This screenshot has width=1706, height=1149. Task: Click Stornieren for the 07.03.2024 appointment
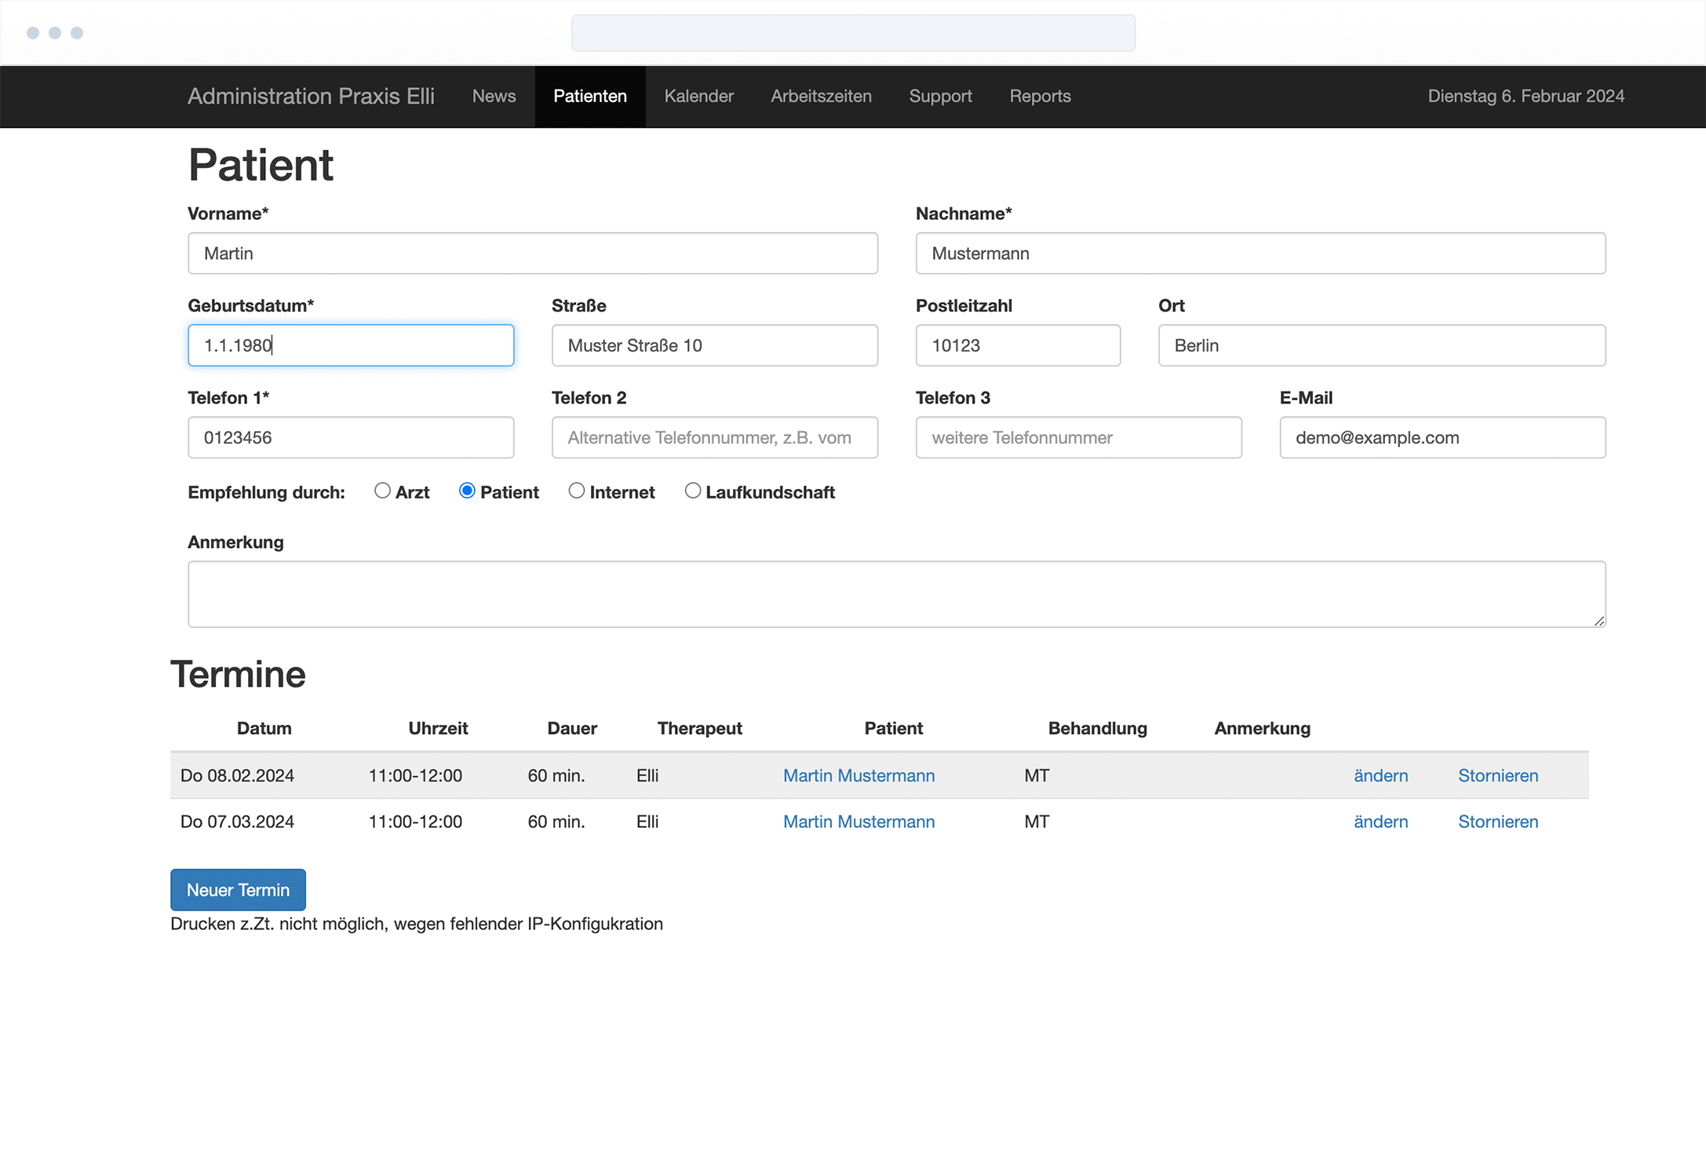click(x=1498, y=822)
